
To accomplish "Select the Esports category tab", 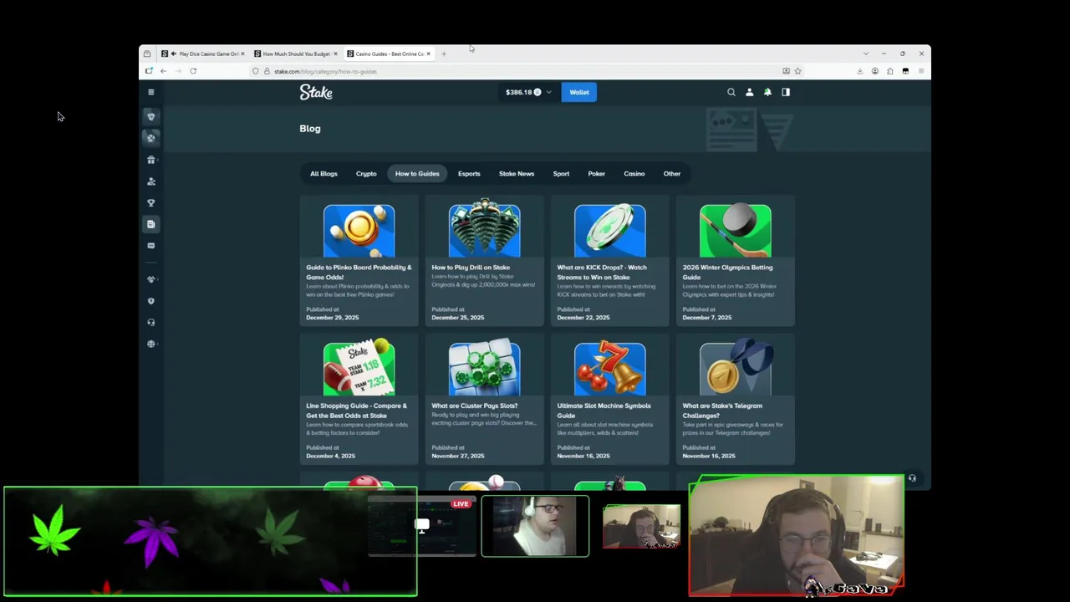I will pos(469,174).
